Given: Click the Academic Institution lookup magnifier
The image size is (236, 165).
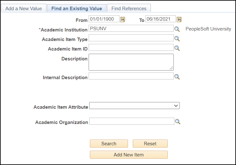Looking at the screenshot, I should [x=177, y=29].
